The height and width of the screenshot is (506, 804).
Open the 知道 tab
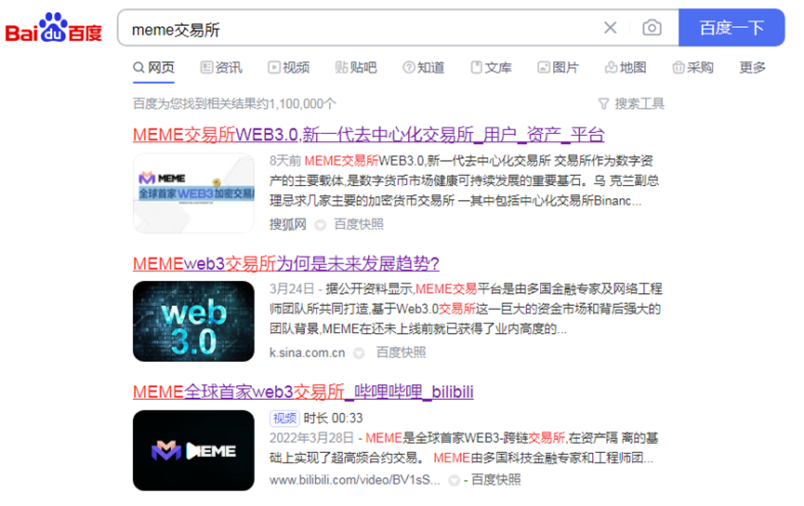coord(424,68)
